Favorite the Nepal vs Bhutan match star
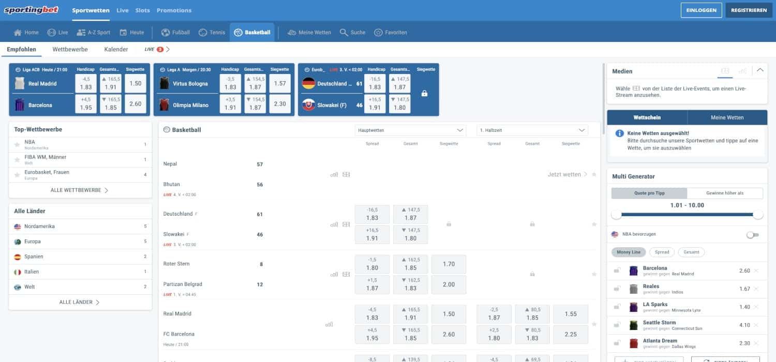Image resolution: width=776 pixels, height=362 pixels. [x=594, y=174]
